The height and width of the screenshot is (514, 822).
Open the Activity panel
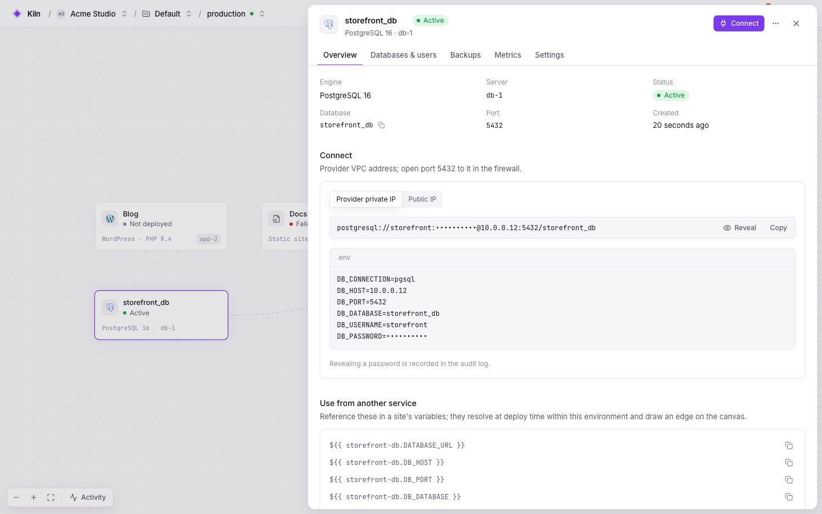coord(88,497)
